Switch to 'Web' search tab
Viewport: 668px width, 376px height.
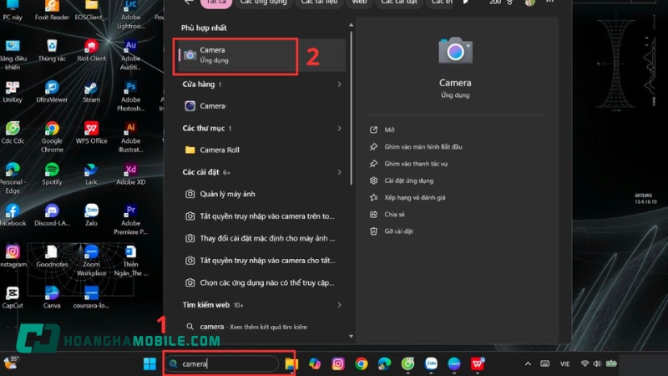[x=359, y=3]
